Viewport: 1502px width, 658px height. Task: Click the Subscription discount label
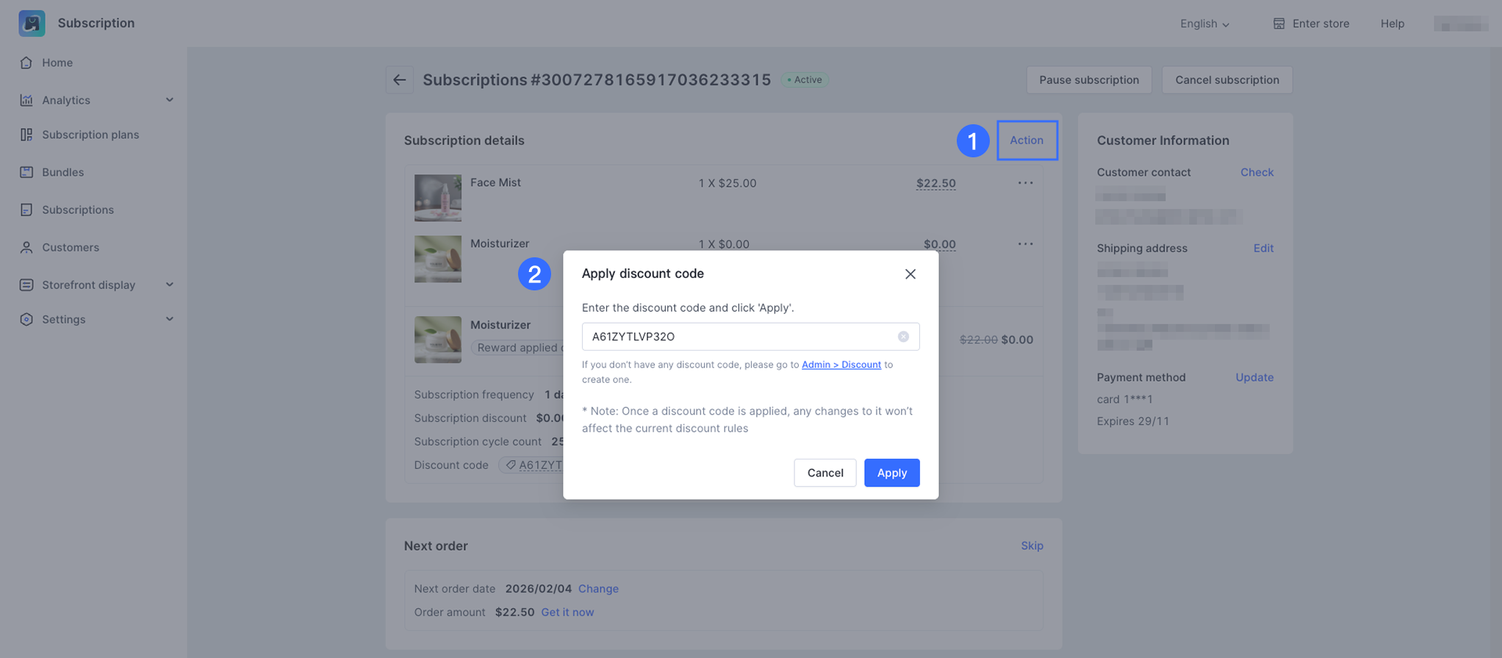click(470, 418)
